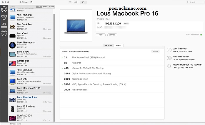205x125 pixels.
Task: Click Rescan for open ports
Action: (155, 52)
